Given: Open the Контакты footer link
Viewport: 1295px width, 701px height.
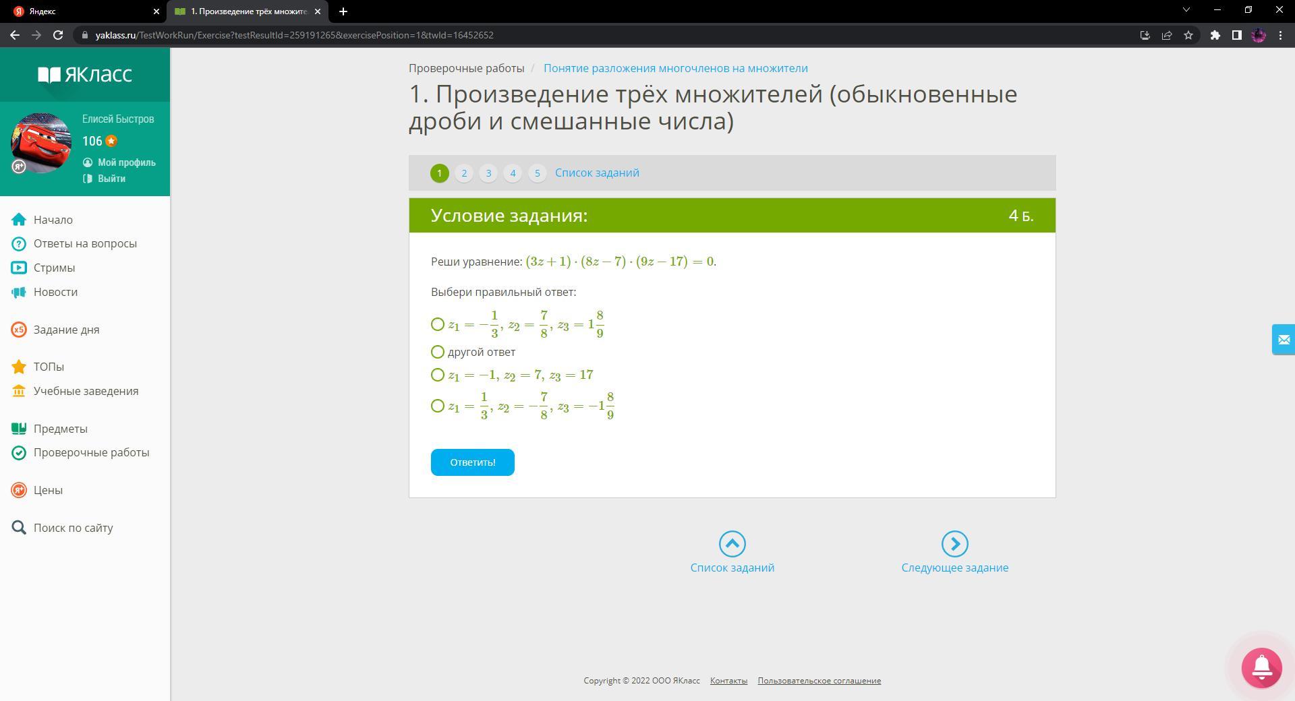Looking at the screenshot, I should point(728,681).
